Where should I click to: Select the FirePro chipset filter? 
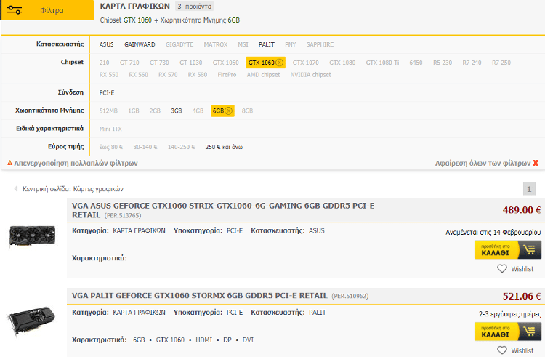click(x=227, y=75)
